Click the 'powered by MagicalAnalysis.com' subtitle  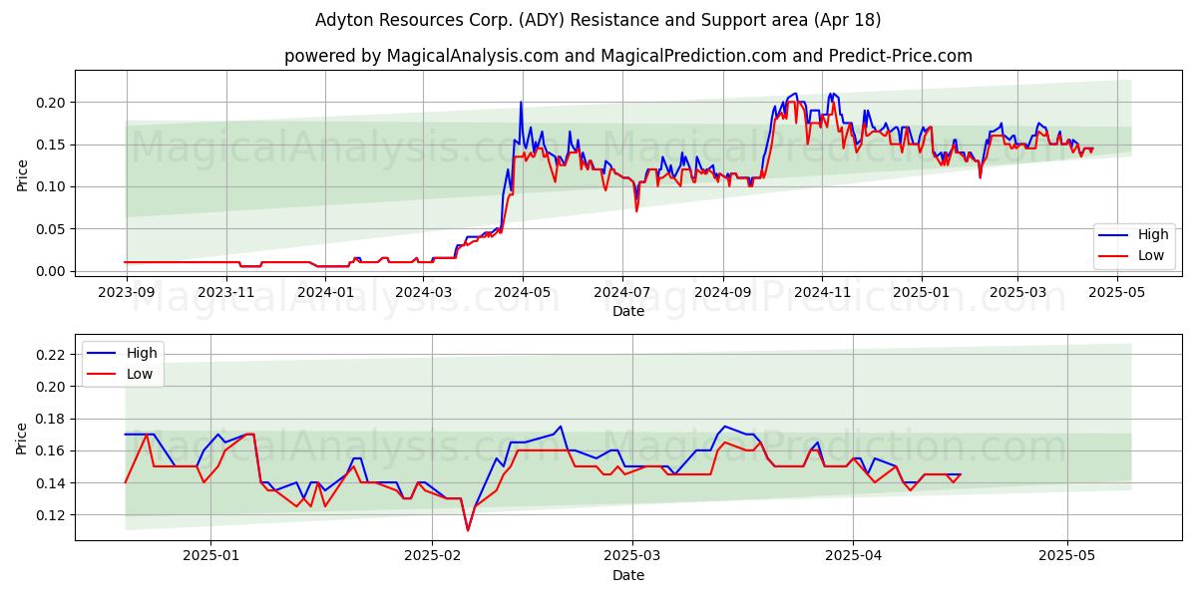(x=627, y=56)
